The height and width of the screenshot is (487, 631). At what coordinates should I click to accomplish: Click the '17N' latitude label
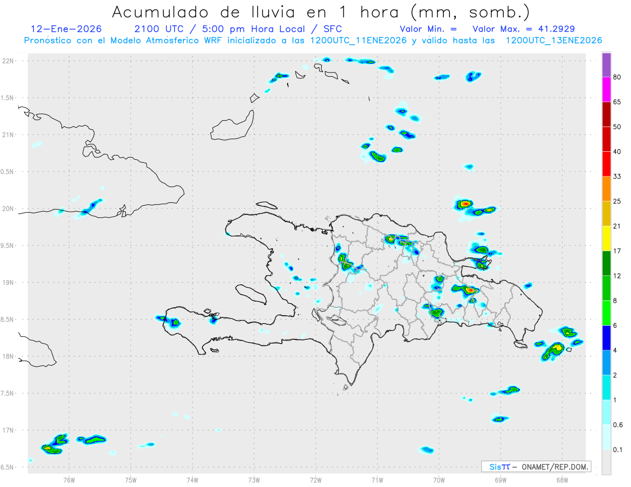click(x=8, y=430)
